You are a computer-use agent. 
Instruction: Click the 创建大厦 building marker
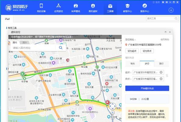(x=70, y=71)
